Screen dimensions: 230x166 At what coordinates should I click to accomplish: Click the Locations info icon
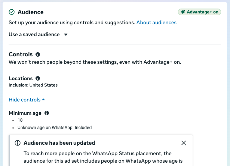coord(38,78)
